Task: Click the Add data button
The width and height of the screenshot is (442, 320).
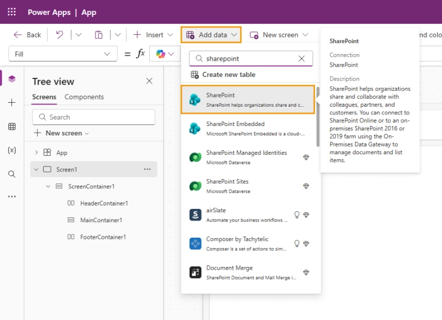Action: tap(211, 35)
